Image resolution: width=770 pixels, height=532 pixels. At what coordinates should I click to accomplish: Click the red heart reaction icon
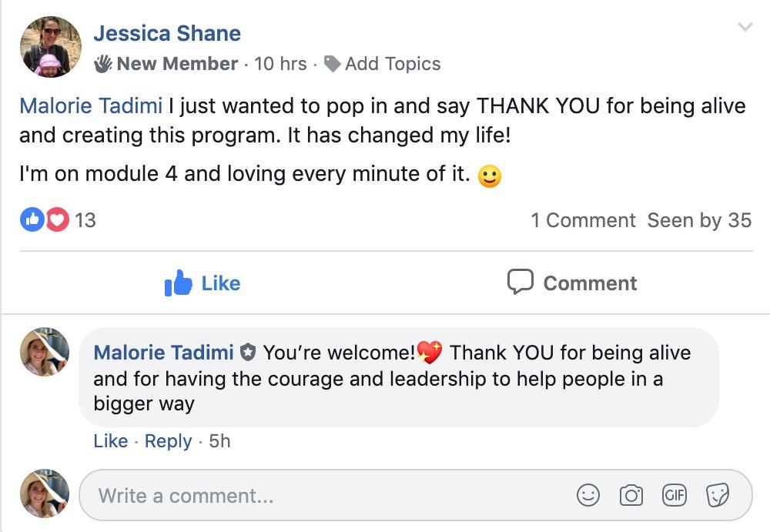coord(57,220)
